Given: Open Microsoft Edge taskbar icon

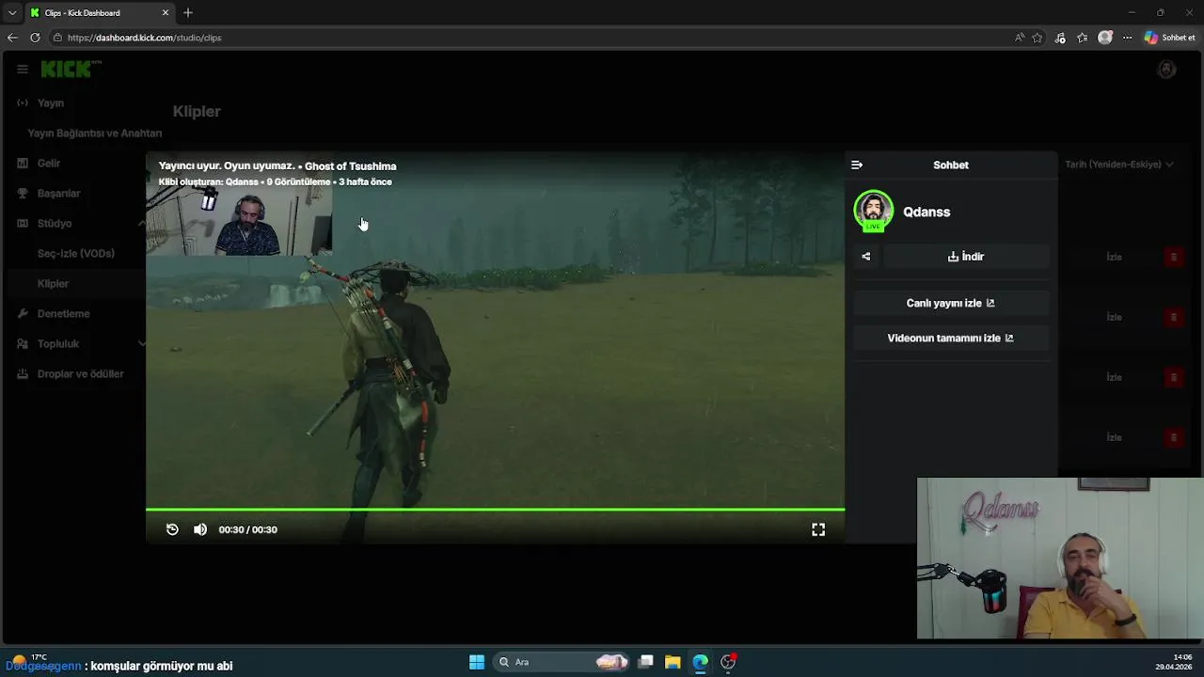Looking at the screenshot, I should tap(701, 662).
